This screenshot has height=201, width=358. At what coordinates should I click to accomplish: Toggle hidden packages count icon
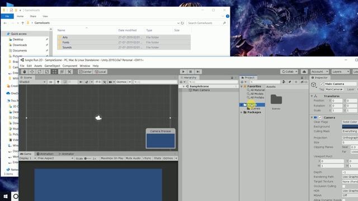pos(304,82)
